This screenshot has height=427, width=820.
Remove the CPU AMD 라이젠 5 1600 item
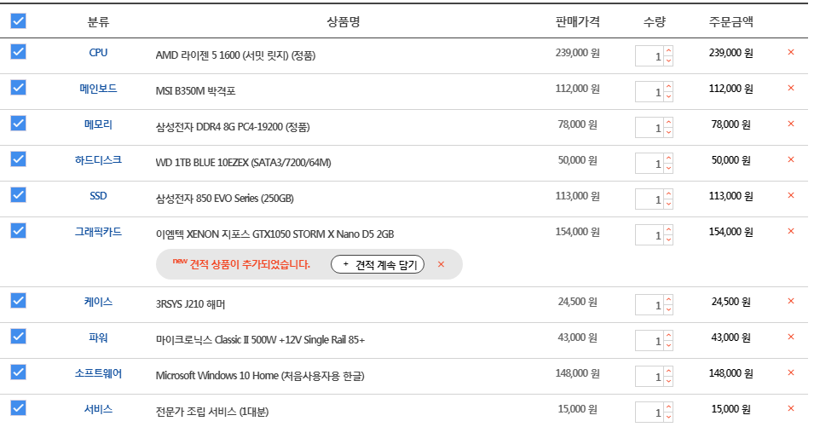coord(791,52)
